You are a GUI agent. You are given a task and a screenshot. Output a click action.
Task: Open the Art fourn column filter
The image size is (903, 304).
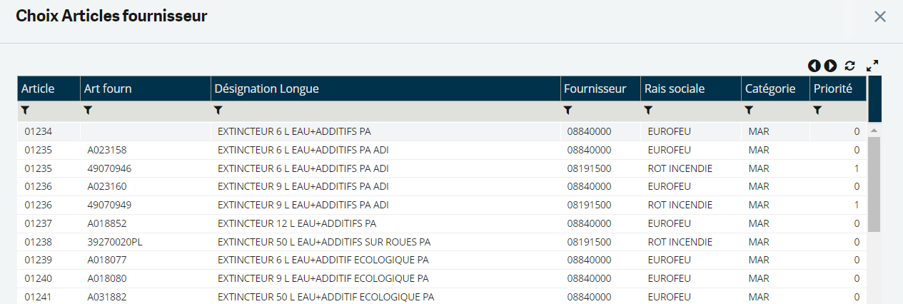(89, 111)
